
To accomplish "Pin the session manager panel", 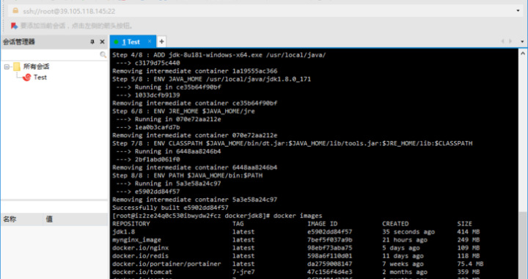I will [92, 42].
